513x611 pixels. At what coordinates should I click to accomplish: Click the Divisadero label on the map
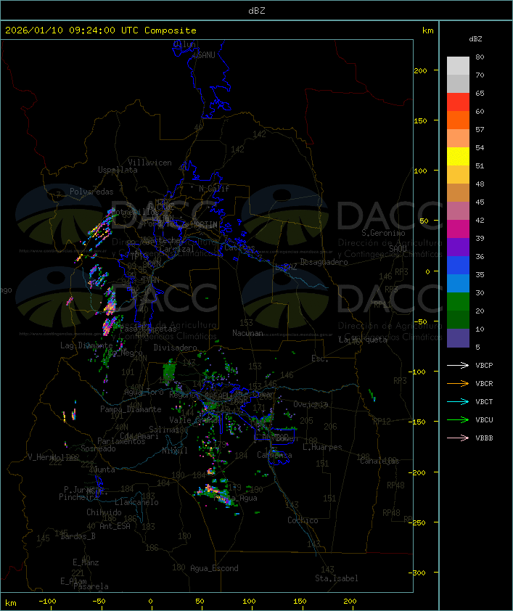click(x=176, y=348)
